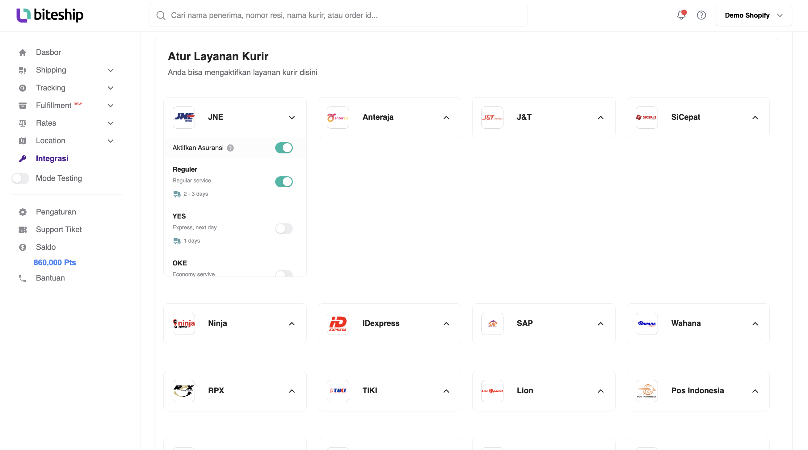
Task: Open Support Tiket menu item
Action: (59, 230)
